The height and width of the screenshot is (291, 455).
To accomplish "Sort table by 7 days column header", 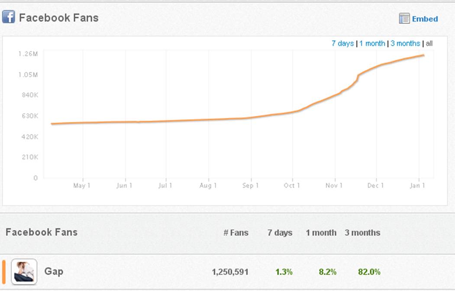I will tap(280, 233).
